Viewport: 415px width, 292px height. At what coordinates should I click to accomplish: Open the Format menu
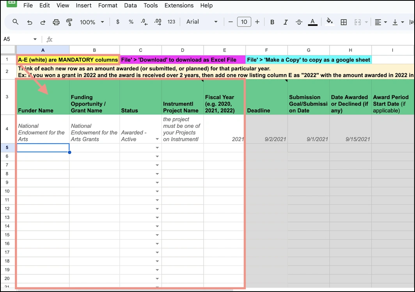coord(108,5)
